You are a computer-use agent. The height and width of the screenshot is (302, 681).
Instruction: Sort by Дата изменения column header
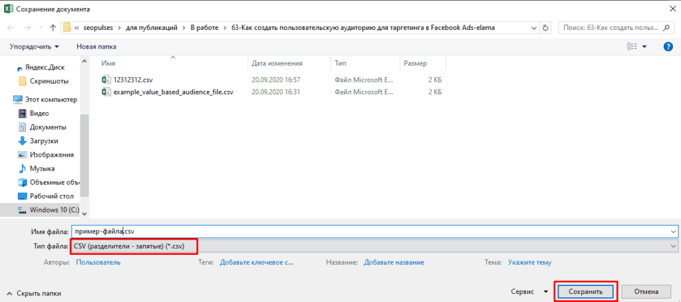(x=277, y=64)
